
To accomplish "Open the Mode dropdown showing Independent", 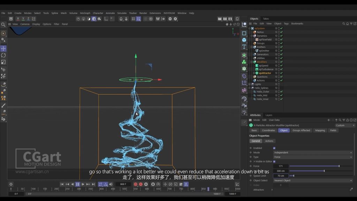I will click(x=313, y=152).
